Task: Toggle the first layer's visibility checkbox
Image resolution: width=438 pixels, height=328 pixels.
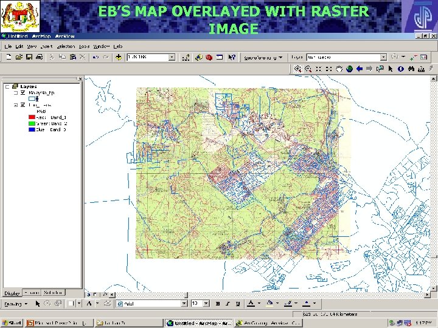Action: click(x=23, y=92)
